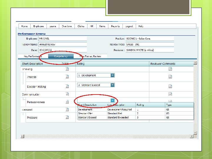Open reviewer comments icon for Decision Making
The width and height of the screenshot is (212, 159).
pyautogui.click(x=170, y=86)
